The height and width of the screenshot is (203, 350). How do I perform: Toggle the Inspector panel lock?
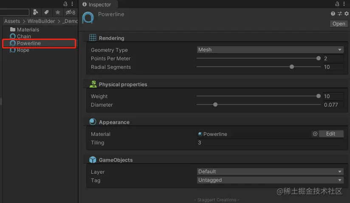point(338,4)
